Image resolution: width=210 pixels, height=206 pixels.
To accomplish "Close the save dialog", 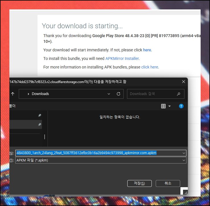I will [x=184, y=82].
